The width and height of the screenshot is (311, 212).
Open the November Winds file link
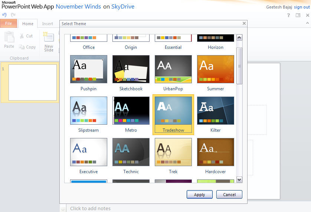(x=78, y=7)
